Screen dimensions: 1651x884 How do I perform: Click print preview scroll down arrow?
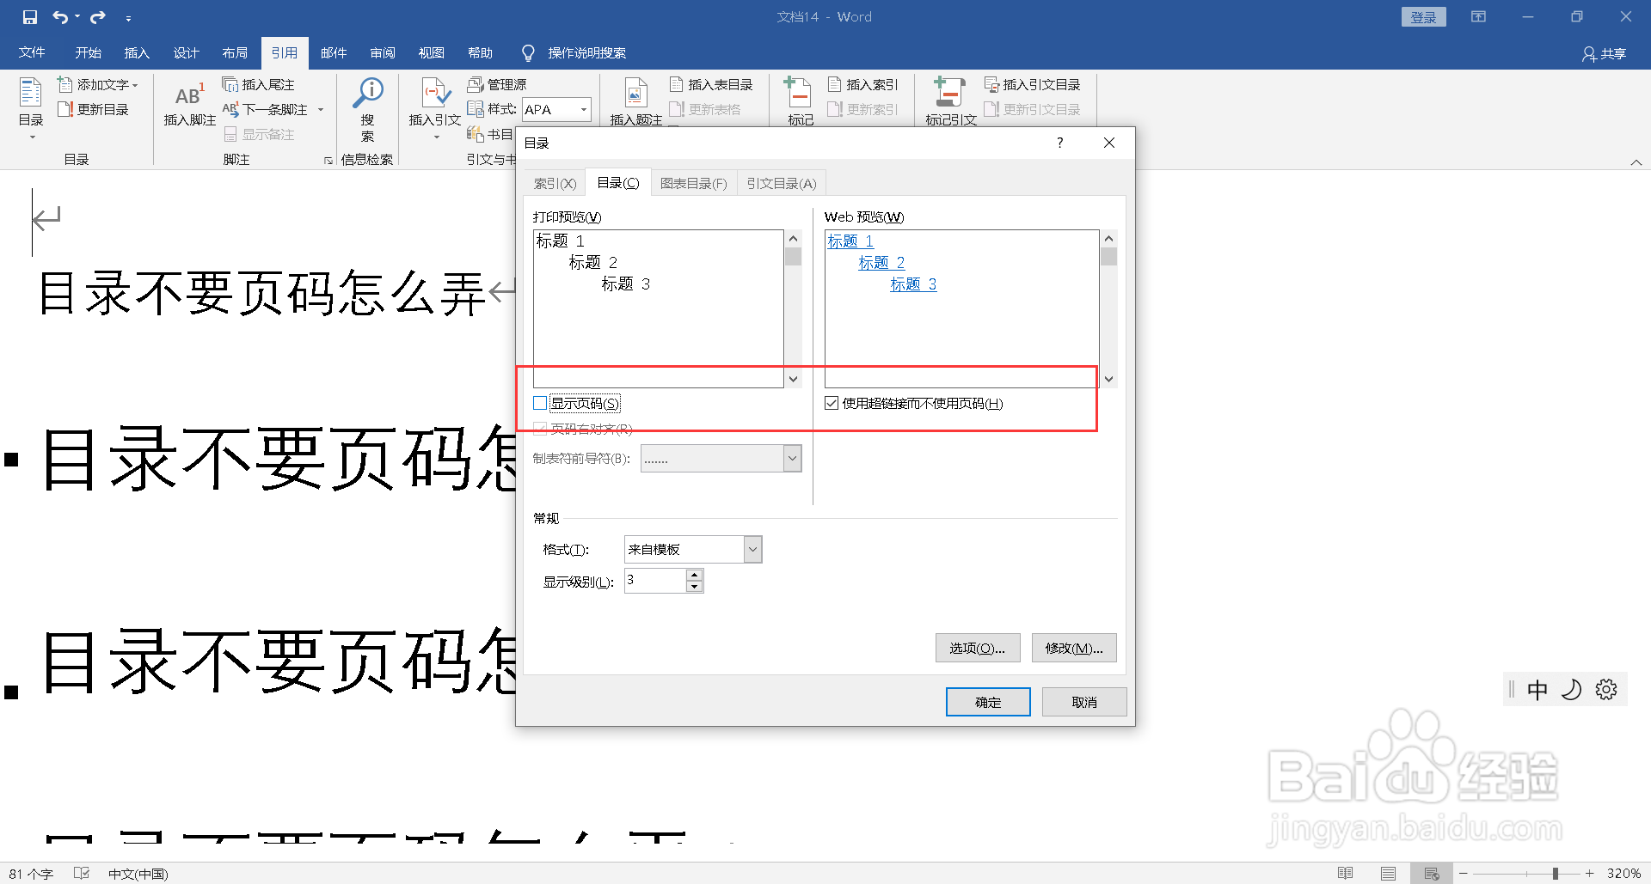[x=793, y=379]
